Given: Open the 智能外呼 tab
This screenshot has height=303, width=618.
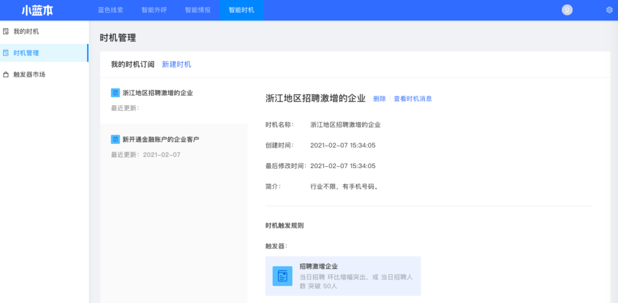Looking at the screenshot, I should point(154,10).
